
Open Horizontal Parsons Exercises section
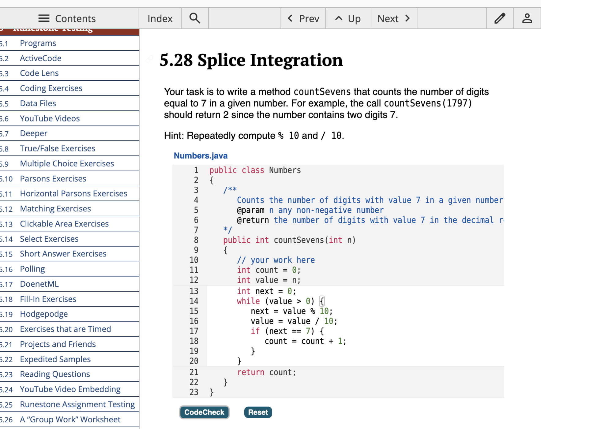coord(73,193)
